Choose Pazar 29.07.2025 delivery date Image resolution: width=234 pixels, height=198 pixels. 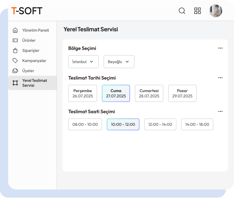182,93
